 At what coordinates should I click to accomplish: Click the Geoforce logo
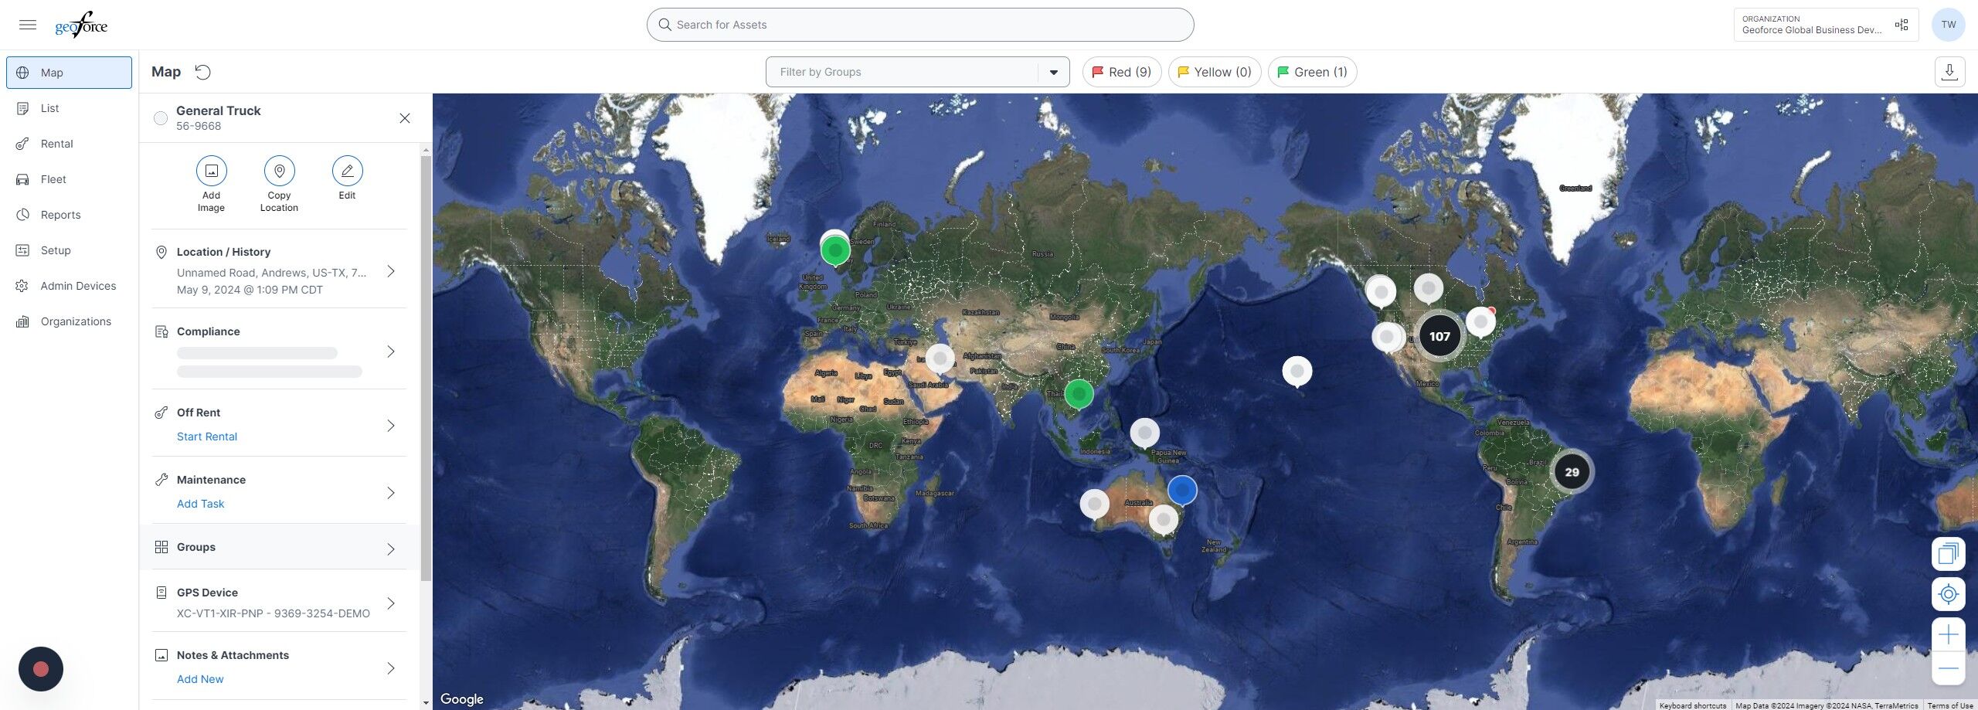click(x=81, y=25)
